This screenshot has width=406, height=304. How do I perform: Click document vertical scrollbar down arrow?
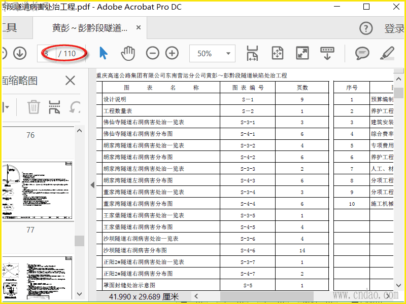click(398, 285)
